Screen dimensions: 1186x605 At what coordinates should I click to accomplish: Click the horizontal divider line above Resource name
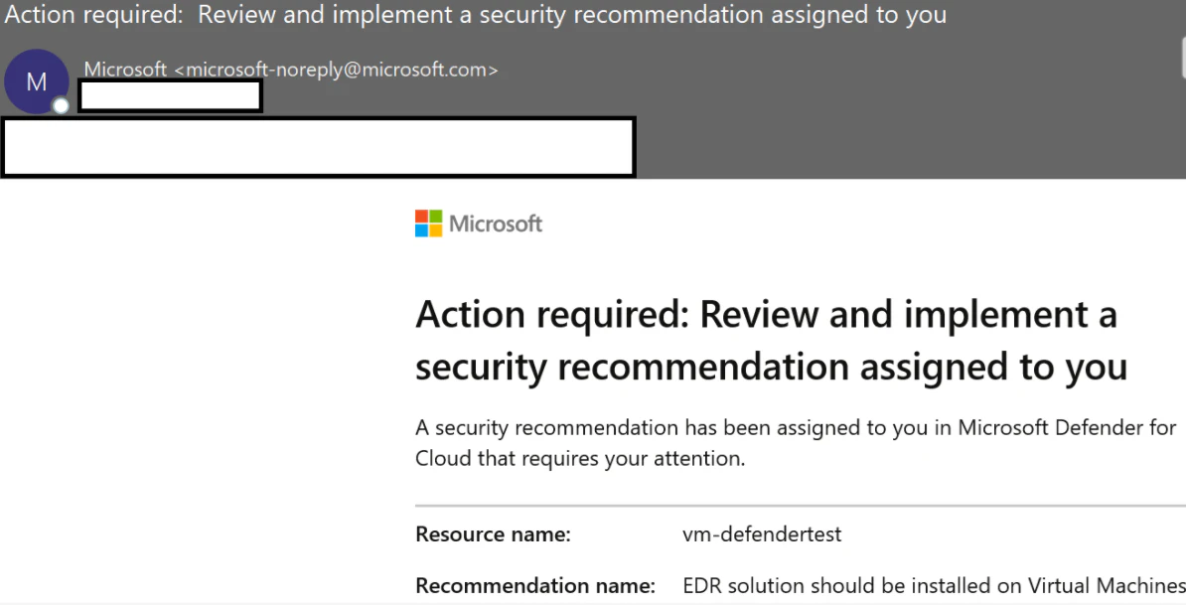click(801, 506)
